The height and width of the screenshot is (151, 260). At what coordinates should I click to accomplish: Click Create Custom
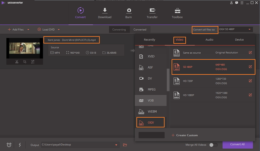click(x=184, y=135)
